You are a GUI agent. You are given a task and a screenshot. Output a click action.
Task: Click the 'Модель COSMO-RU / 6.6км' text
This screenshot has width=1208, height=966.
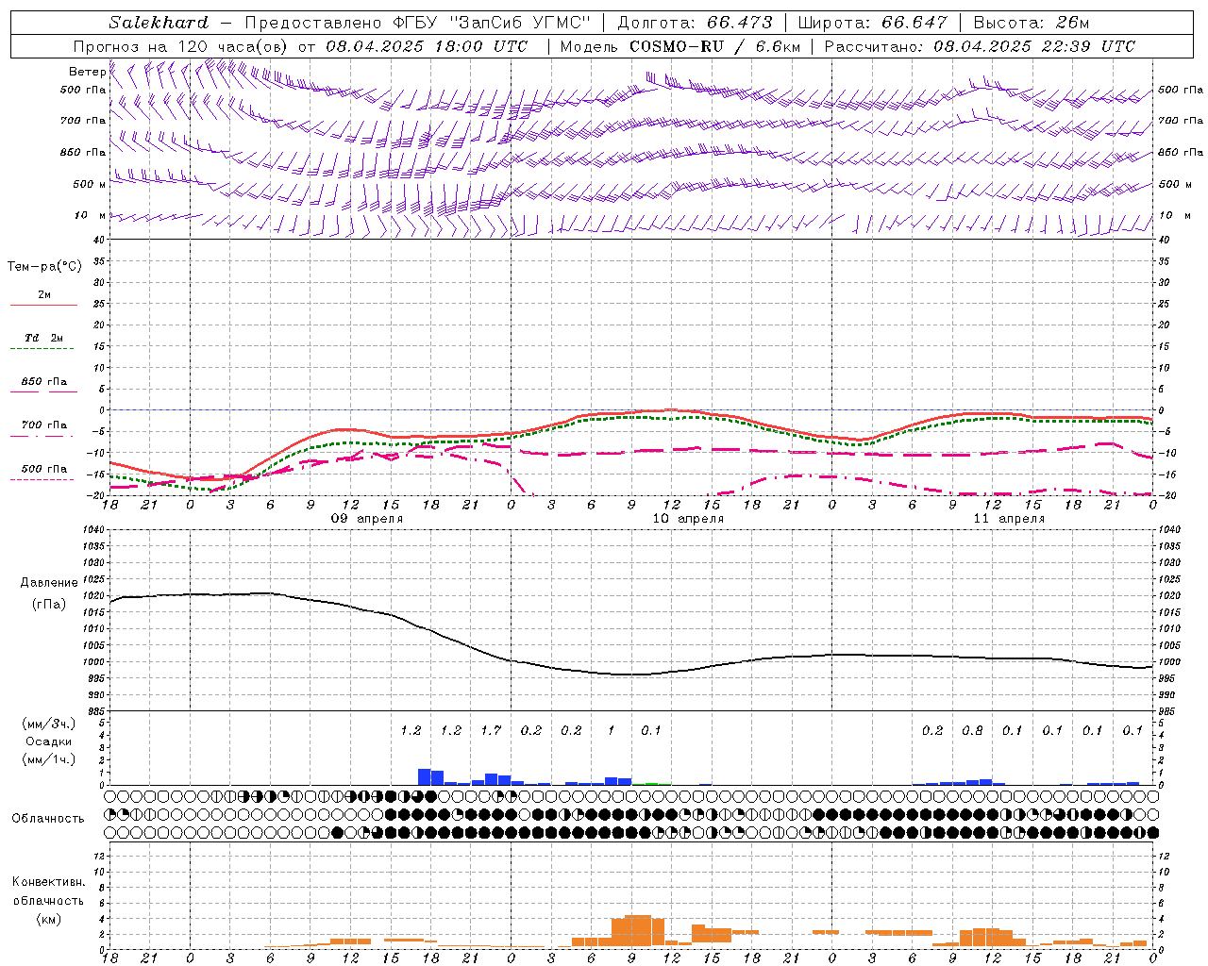pyautogui.click(x=680, y=46)
